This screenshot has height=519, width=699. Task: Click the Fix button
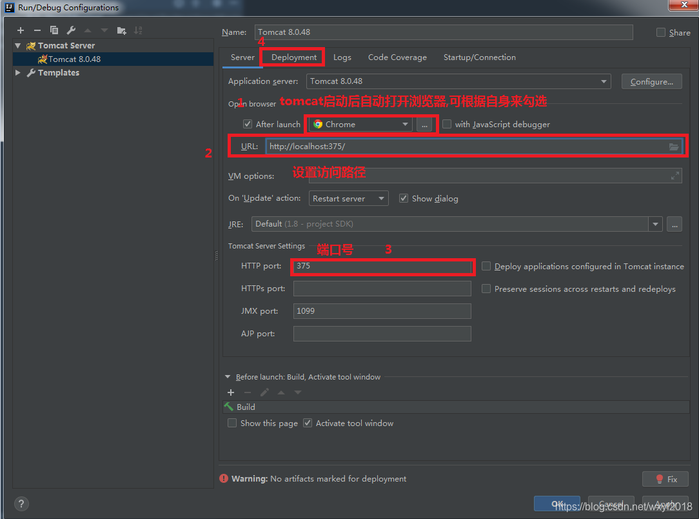click(x=665, y=479)
